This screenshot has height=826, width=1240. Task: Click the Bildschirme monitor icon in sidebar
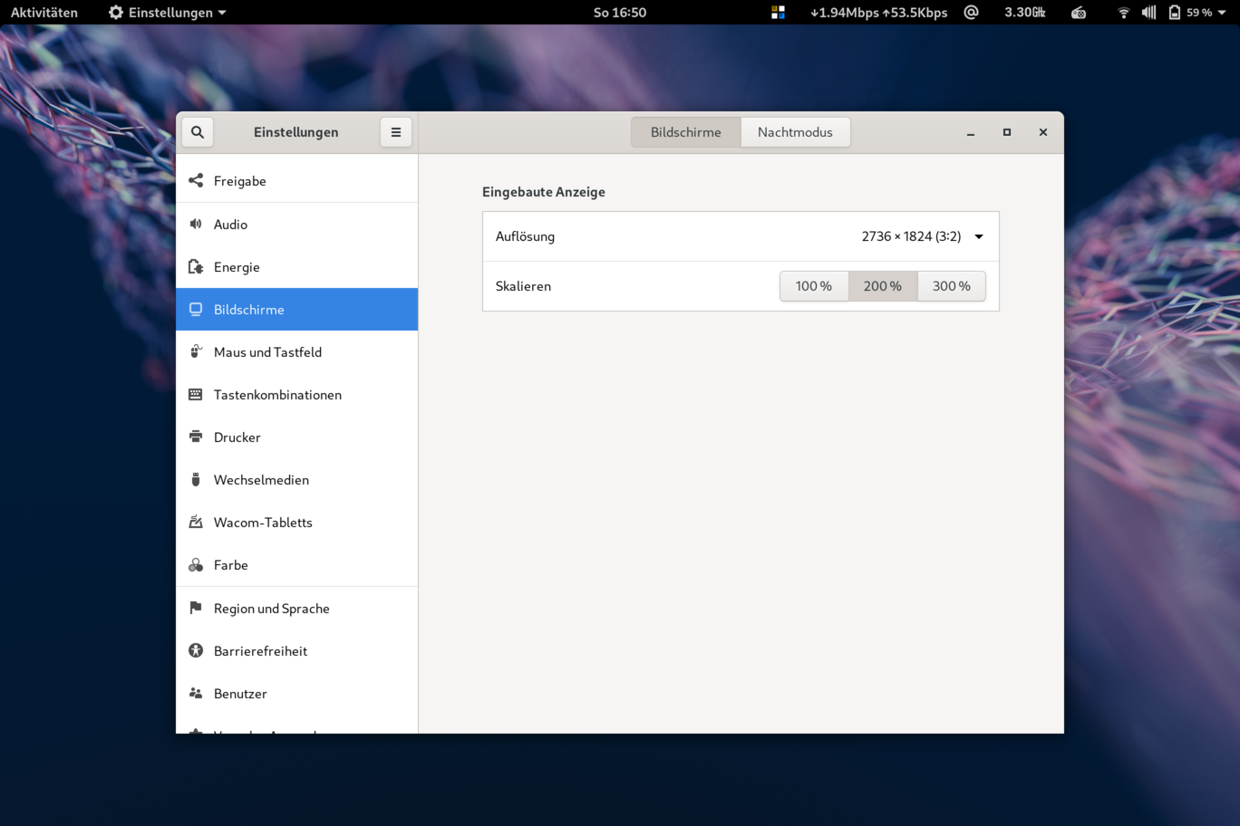(196, 309)
